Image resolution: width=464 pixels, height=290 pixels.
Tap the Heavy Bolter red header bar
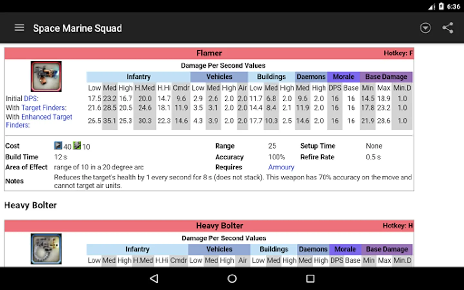tap(209, 226)
